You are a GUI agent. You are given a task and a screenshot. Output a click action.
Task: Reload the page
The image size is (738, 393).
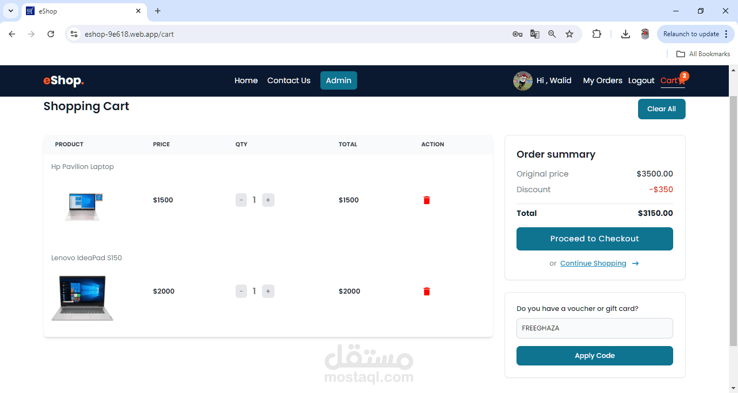coord(51,34)
